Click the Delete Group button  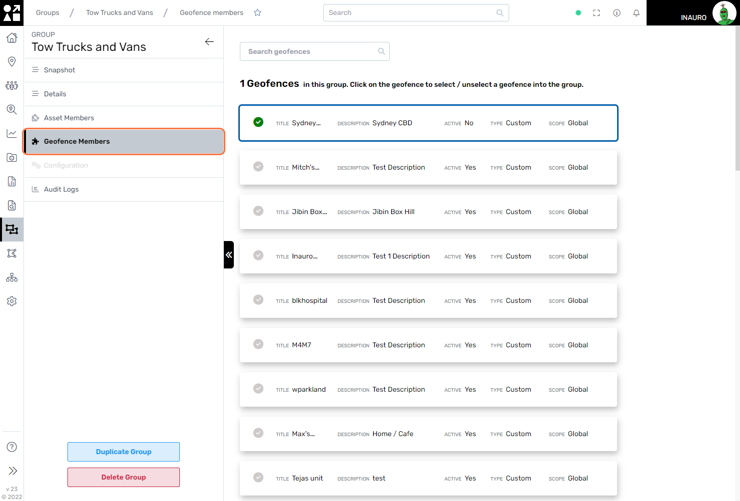click(123, 477)
